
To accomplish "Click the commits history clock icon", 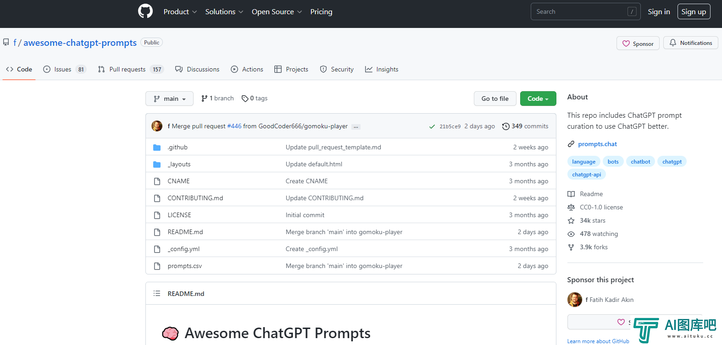I will click(x=505, y=126).
